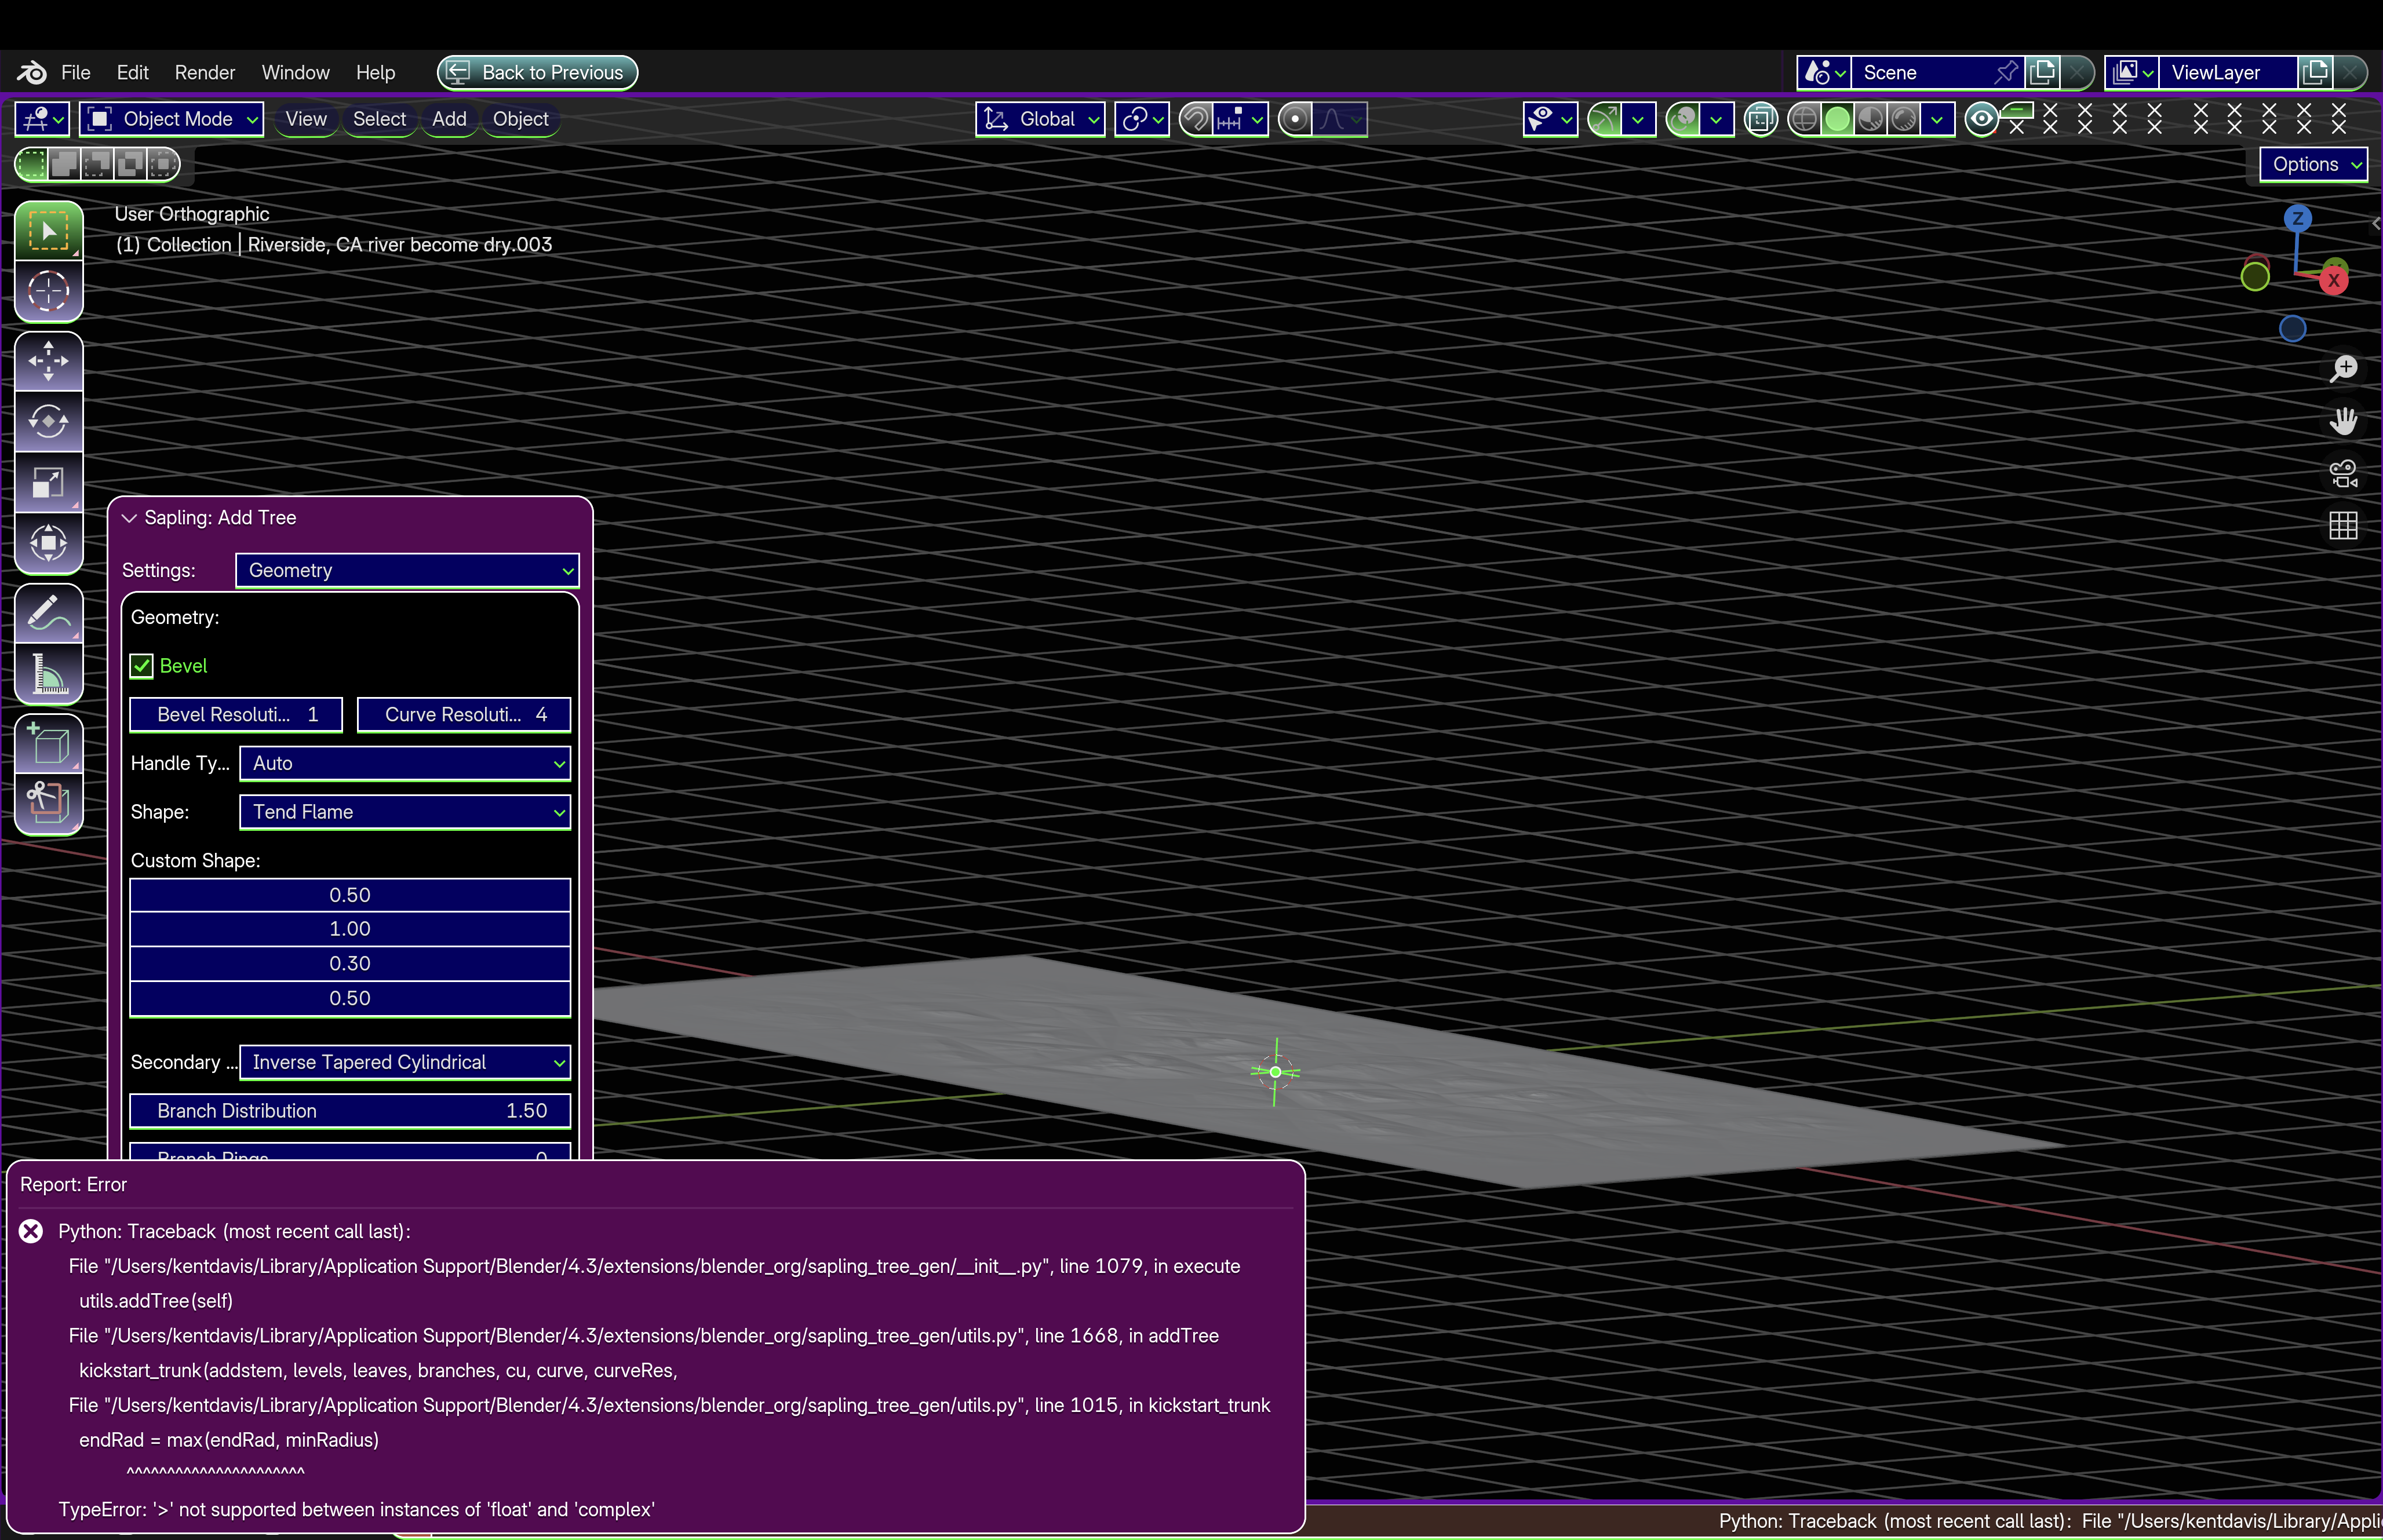Viewport: 2383px width, 1540px height.
Task: Toggle camera view icon
Action: [x=2343, y=473]
